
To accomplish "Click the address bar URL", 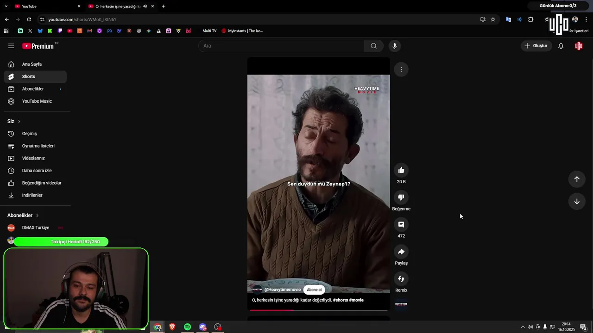I will [x=82, y=19].
